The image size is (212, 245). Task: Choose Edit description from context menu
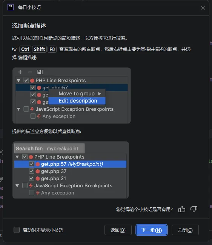77,101
